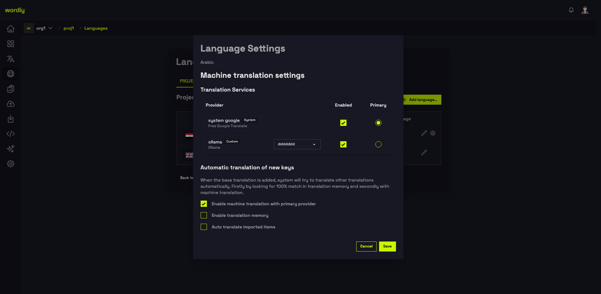Check Enable translation memory
The image size is (601, 294).
coord(204,215)
